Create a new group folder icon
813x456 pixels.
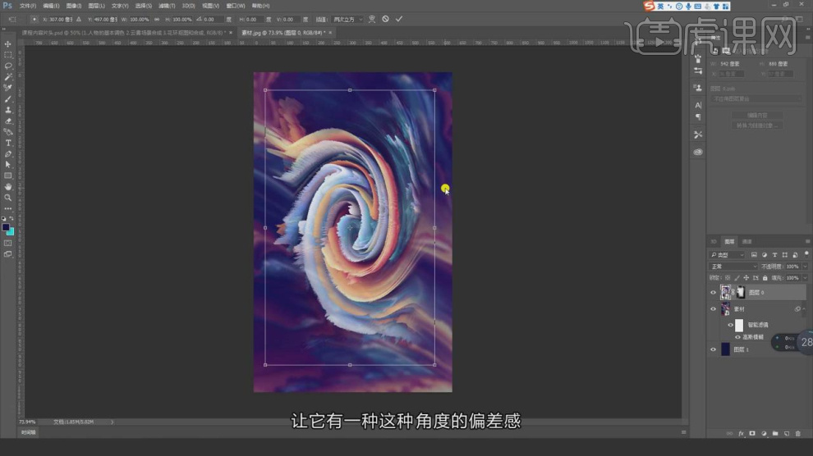pyautogui.click(x=775, y=433)
